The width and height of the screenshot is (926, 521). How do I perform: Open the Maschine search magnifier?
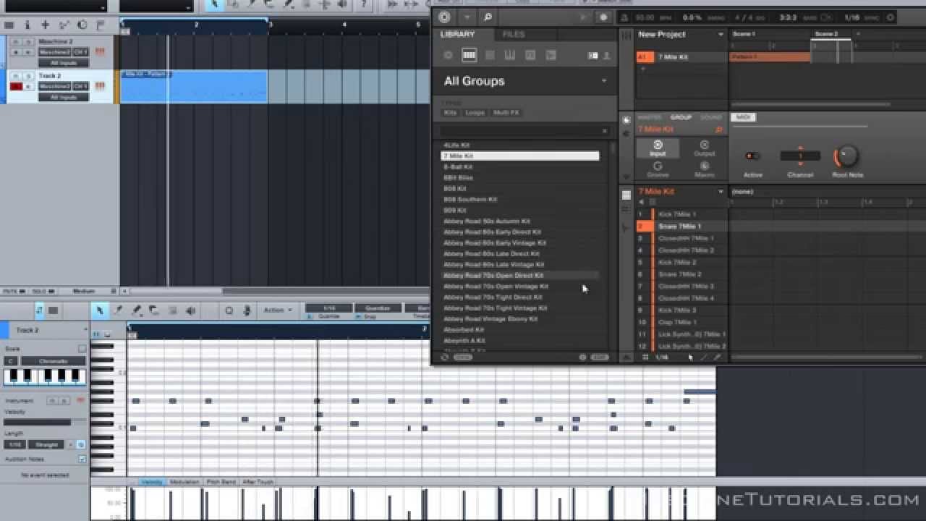click(488, 17)
